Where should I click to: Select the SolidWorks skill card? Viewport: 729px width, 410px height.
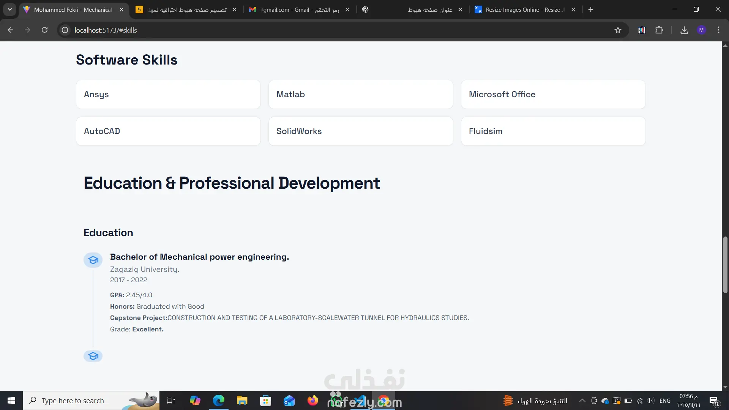[360, 131]
